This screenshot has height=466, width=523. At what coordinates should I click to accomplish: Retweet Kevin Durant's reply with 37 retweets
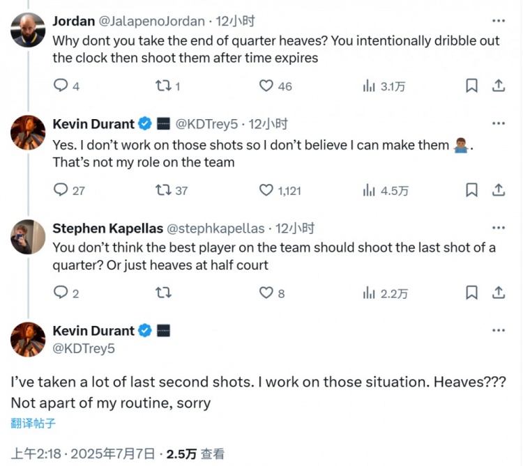162,189
